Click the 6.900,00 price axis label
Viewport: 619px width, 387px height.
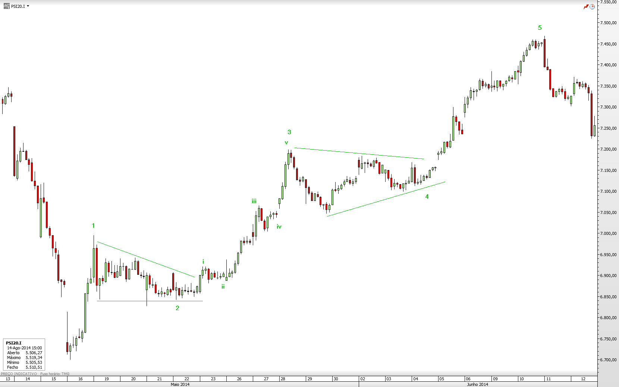point(608,276)
